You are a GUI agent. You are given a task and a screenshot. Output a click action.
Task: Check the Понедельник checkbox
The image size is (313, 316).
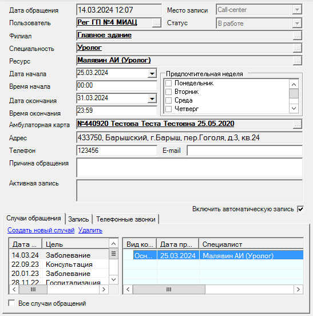coord(168,83)
